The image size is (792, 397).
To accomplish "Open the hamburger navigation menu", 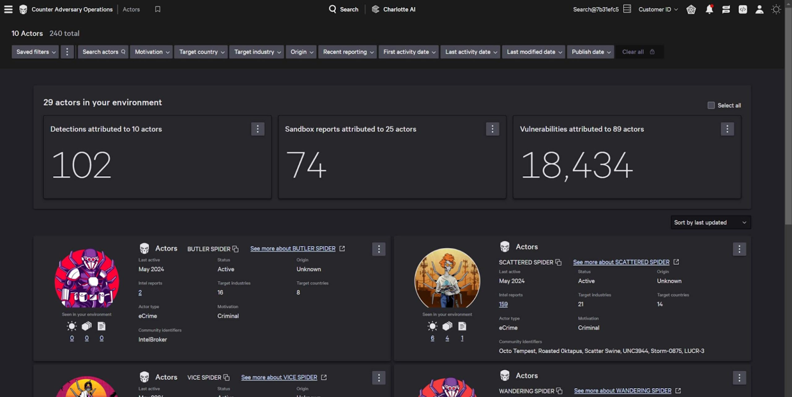I will click(x=8, y=9).
